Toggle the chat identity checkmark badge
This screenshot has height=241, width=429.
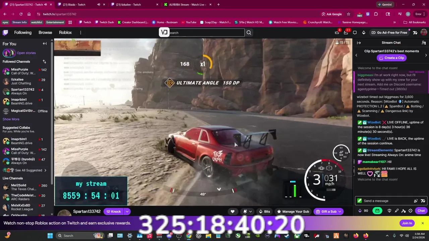pyautogui.click(x=360, y=201)
